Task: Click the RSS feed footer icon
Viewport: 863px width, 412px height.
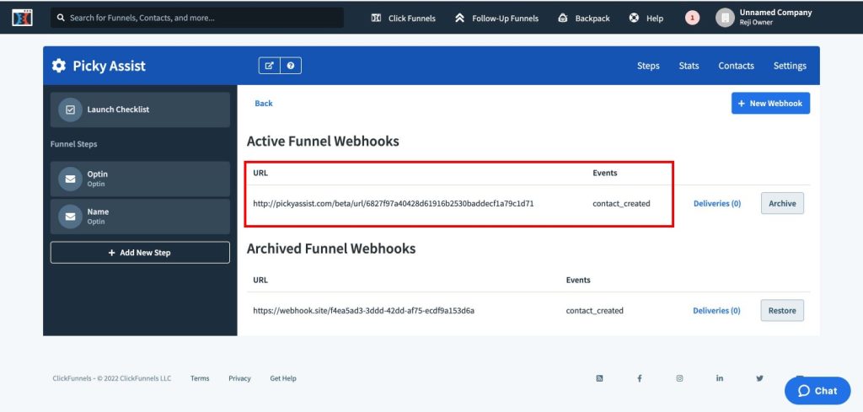Action: tap(599, 378)
